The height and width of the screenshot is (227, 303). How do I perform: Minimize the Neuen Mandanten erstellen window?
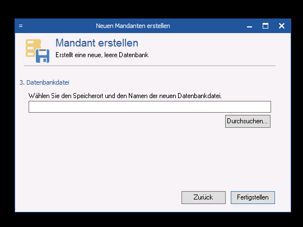point(249,26)
